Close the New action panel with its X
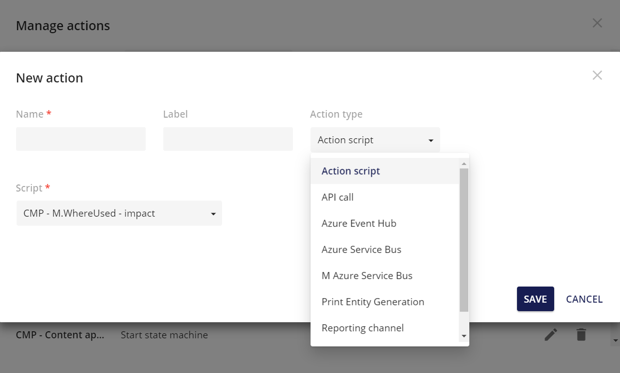 (x=597, y=74)
